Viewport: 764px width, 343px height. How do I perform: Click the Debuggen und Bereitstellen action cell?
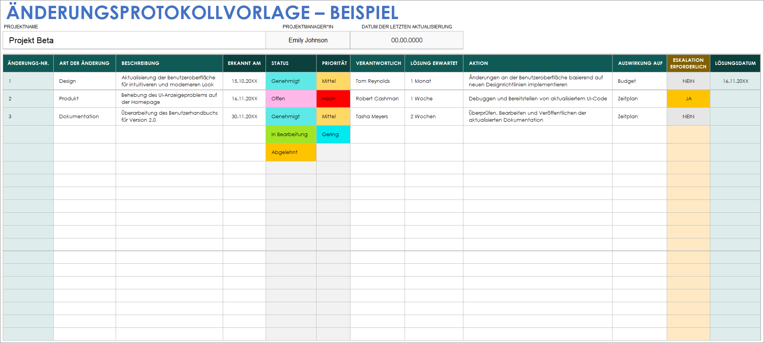(538, 99)
